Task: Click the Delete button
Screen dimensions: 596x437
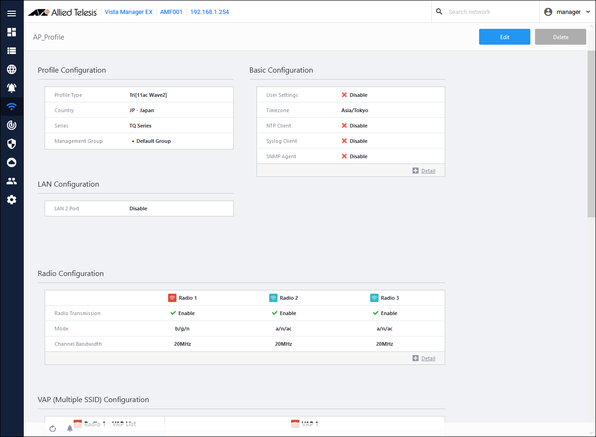Action: tap(560, 37)
